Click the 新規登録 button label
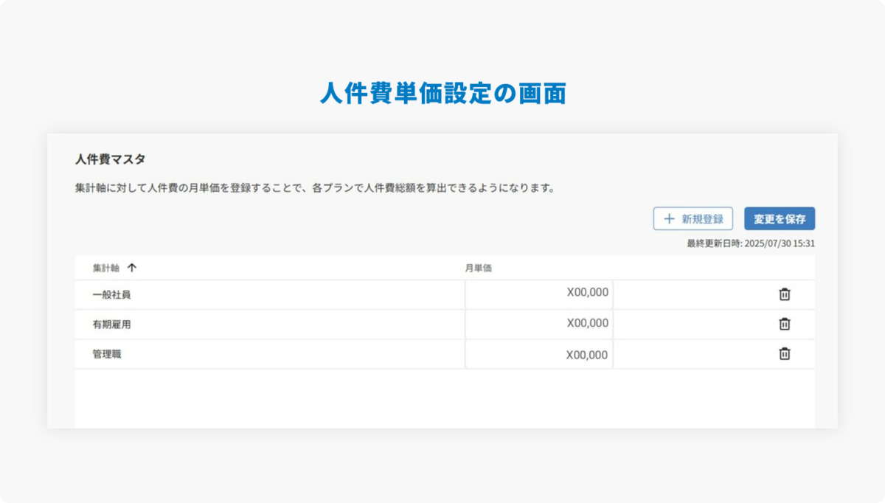The height and width of the screenshot is (503, 885). (702, 219)
